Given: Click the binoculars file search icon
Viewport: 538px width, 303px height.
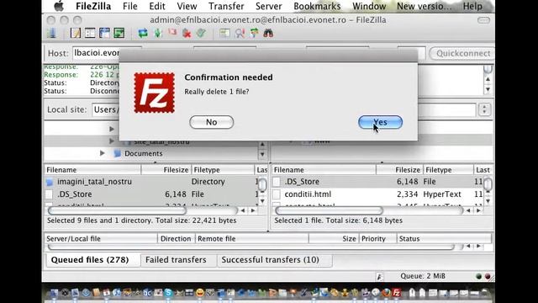Looking at the screenshot, I should point(268,34).
